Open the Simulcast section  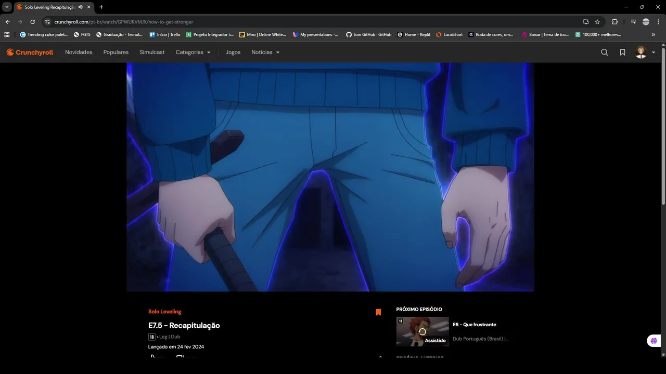pyautogui.click(x=152, y=52)
